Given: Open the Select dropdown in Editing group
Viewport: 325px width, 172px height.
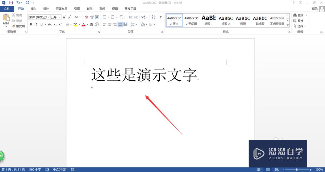Looking at the screenshot, I should click(300, 26).
